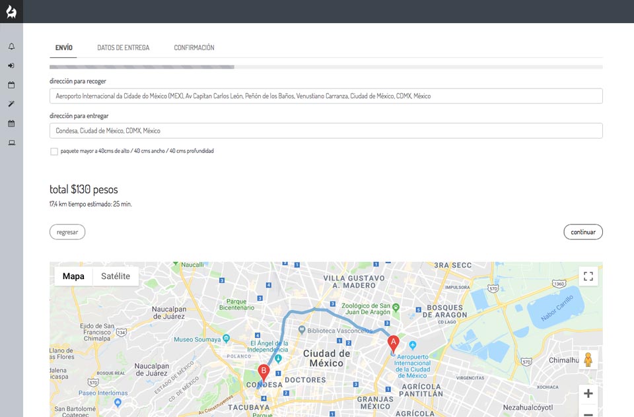Switch to the ENVÍO tab

64,48
